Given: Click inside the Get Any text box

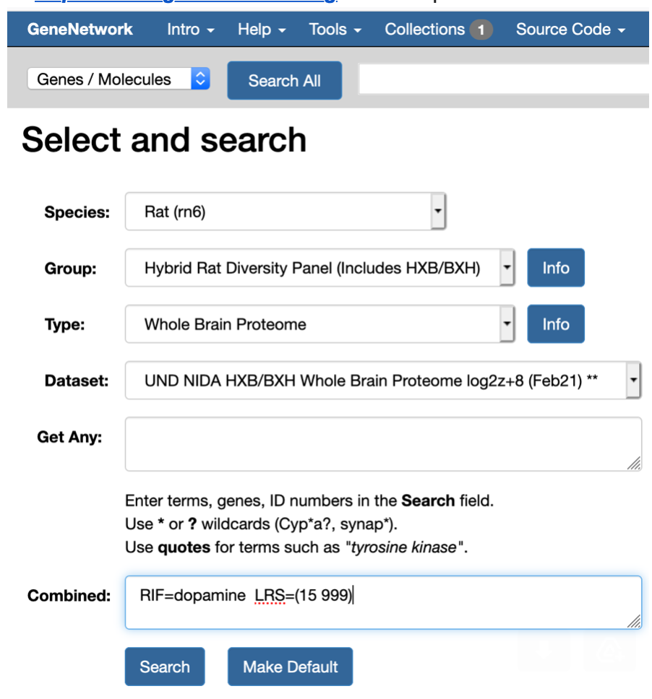Looking at the screenshot, I should coord(382,443).
